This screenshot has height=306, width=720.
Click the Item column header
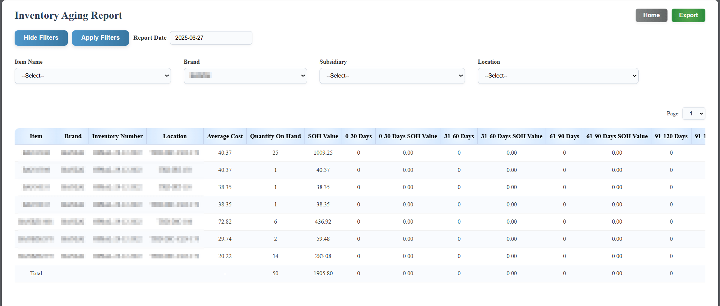[36, 136]
